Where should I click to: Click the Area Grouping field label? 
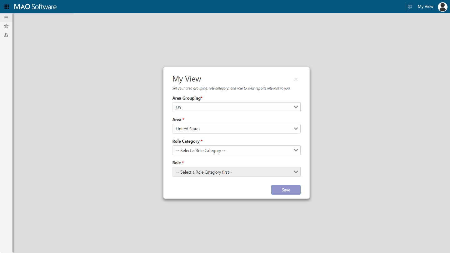point(187,98)
